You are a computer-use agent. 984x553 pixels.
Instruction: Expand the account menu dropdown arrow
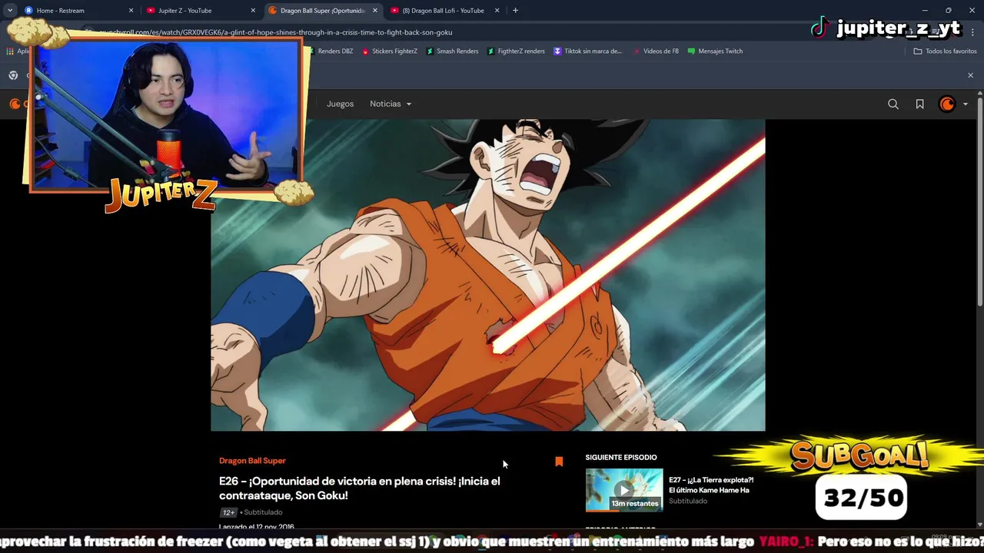(966, 104)
